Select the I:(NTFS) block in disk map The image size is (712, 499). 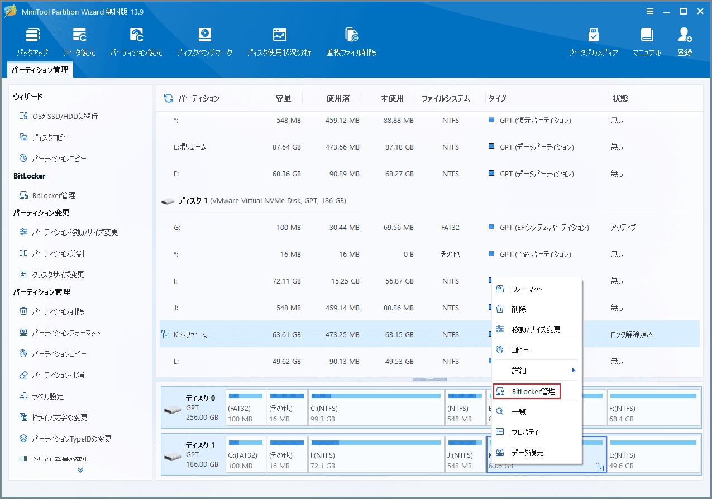pyautogui.click(x=376, y=455)
